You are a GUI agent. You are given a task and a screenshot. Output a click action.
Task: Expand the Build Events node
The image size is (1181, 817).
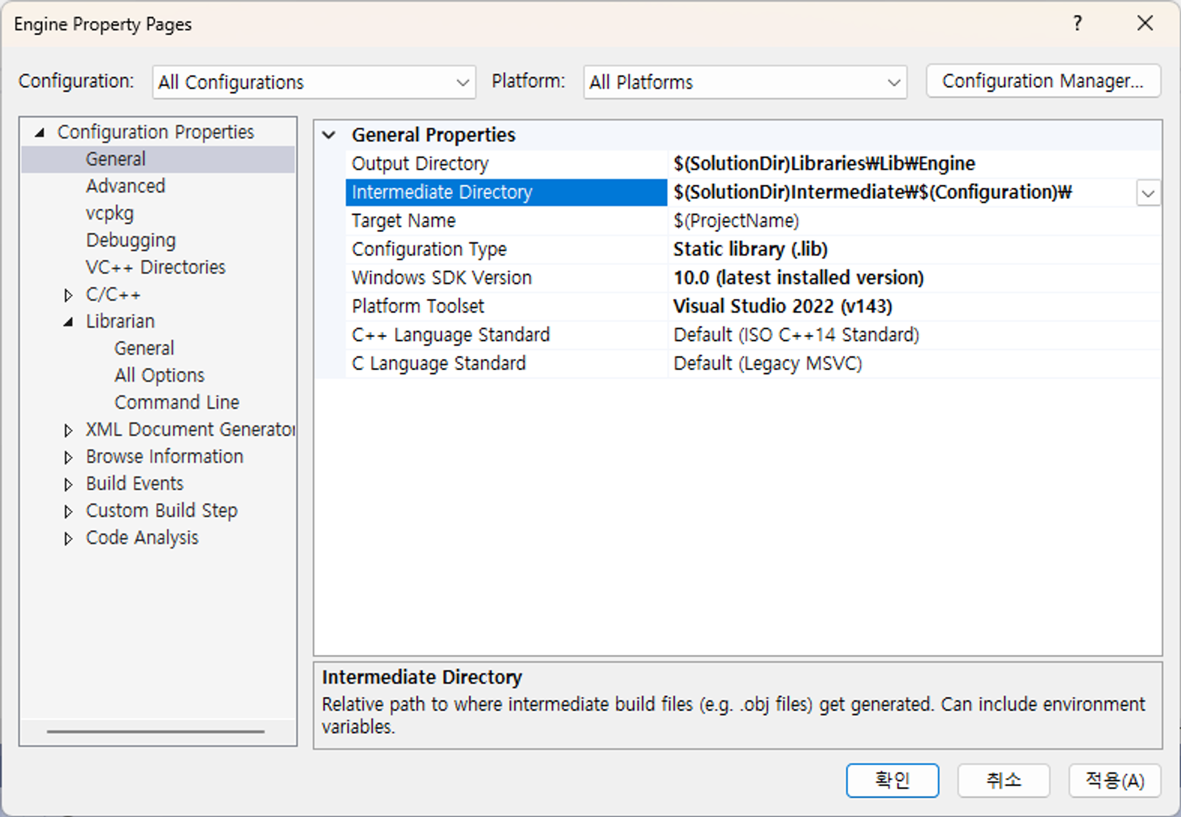(x=68, y=485)
